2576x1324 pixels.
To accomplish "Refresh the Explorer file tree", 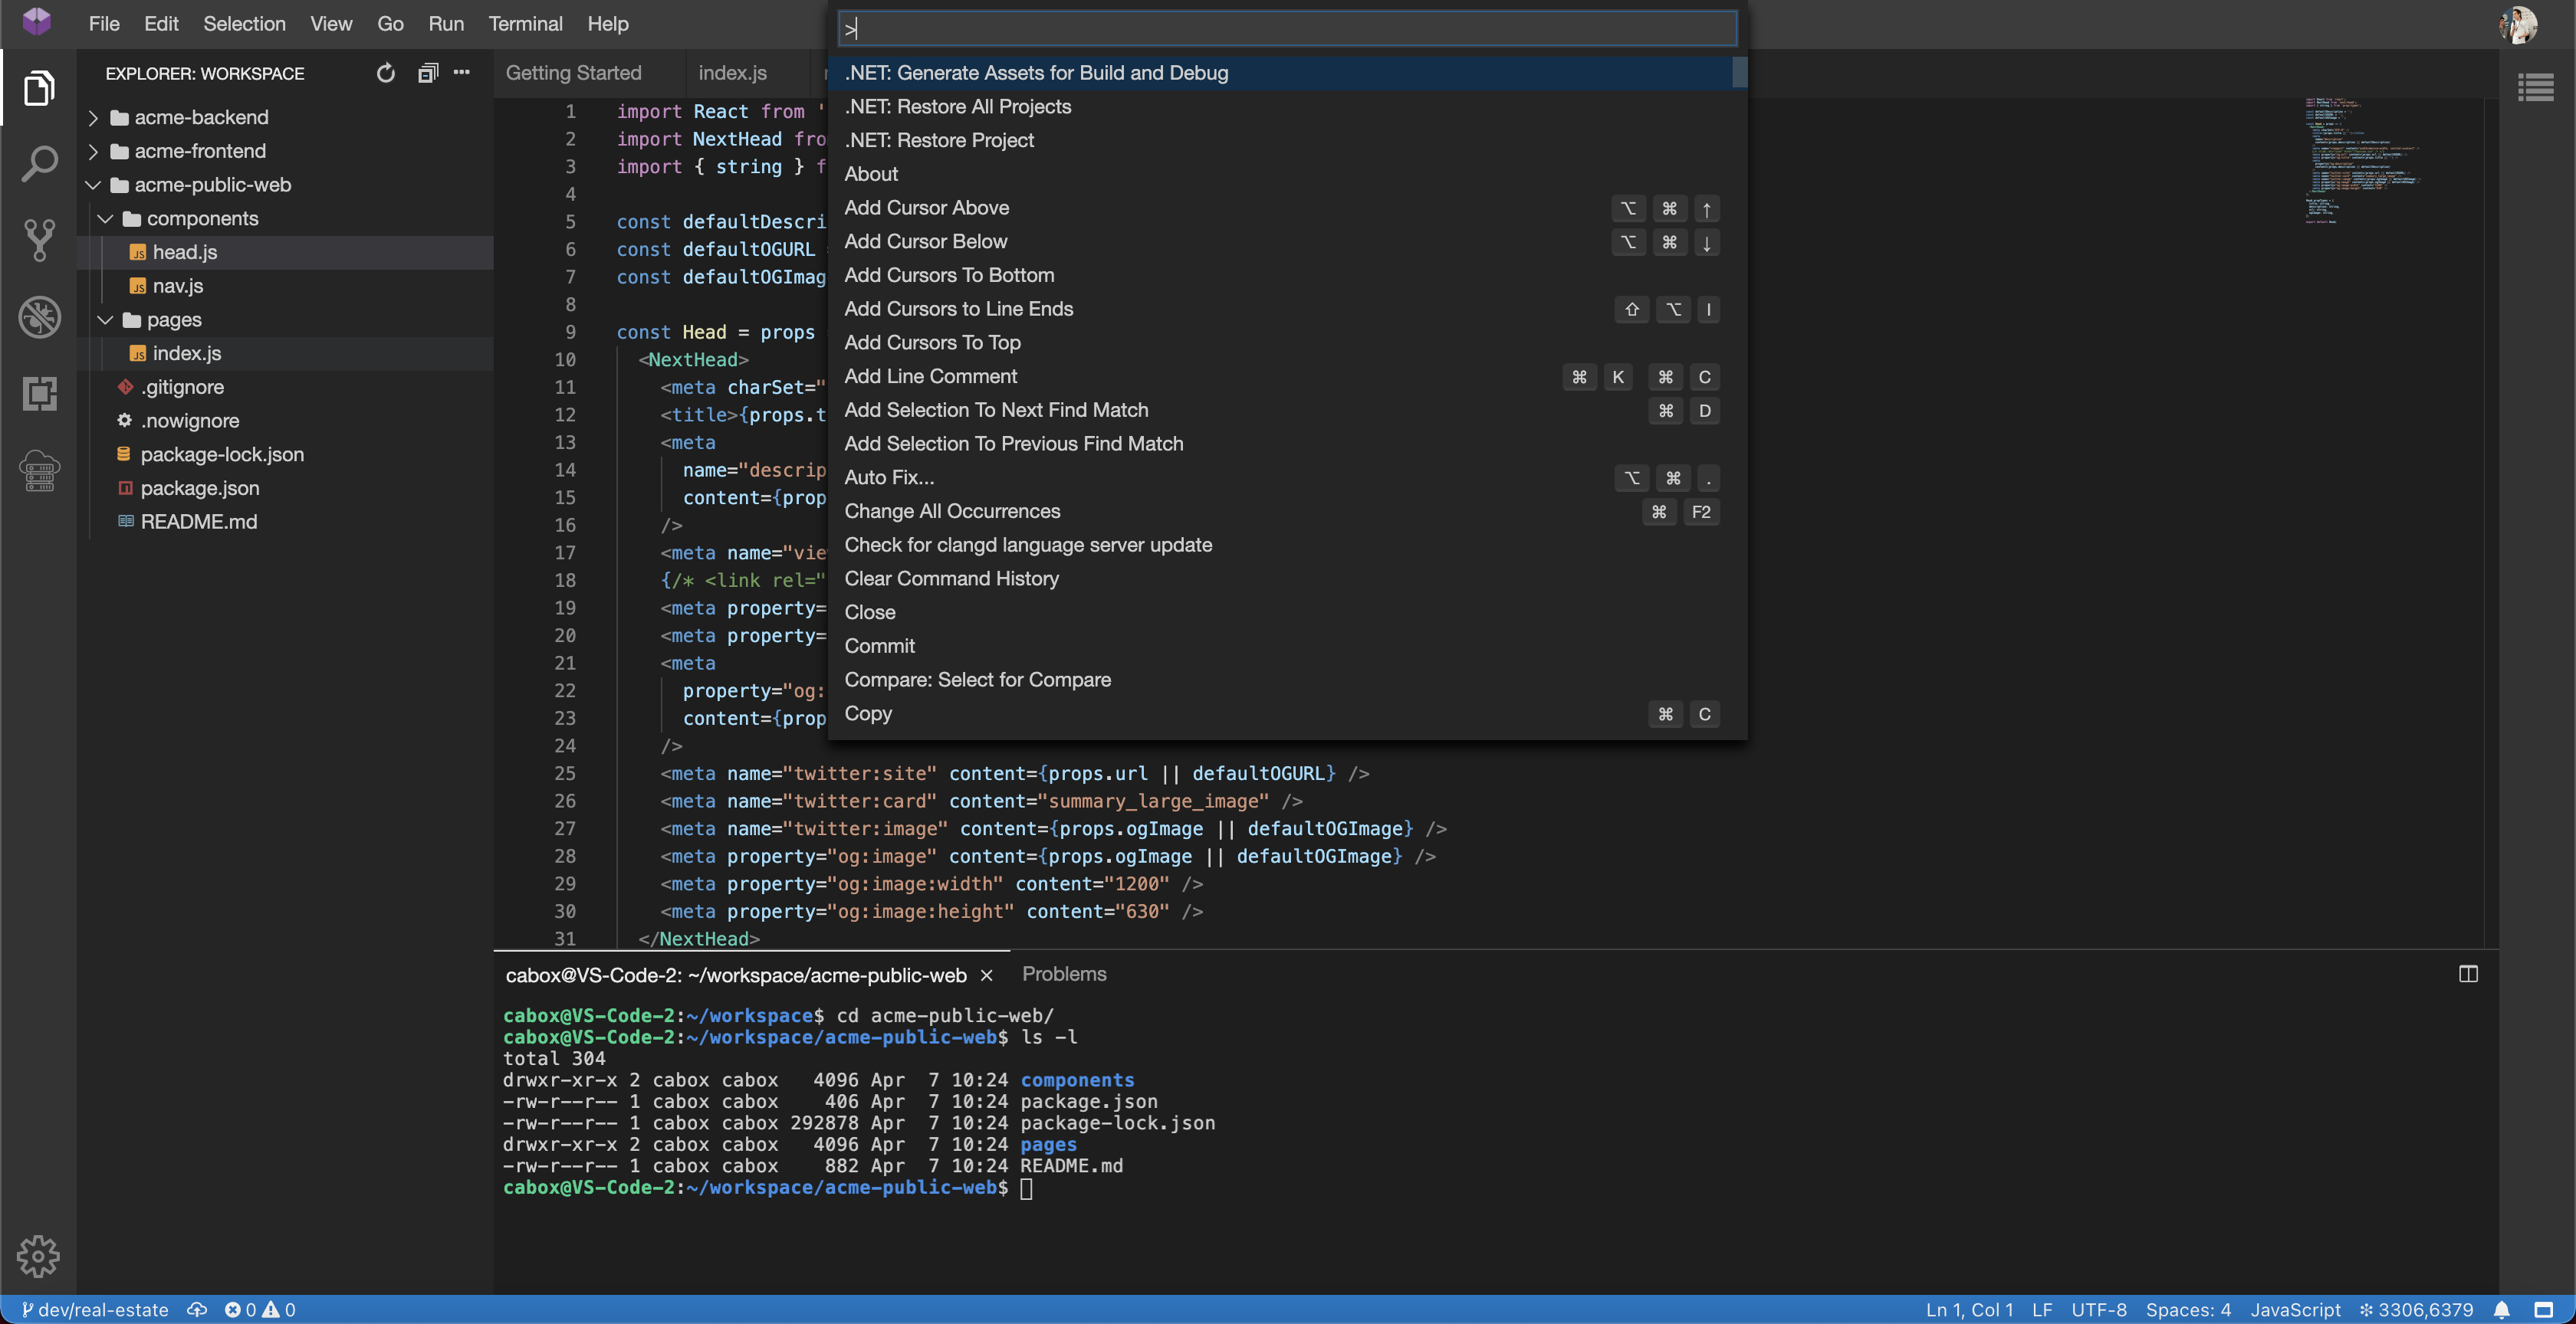I will point(386,73).
